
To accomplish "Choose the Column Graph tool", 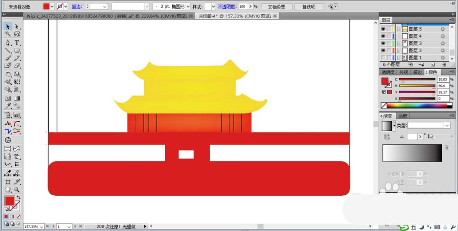I will coord(17,115).
